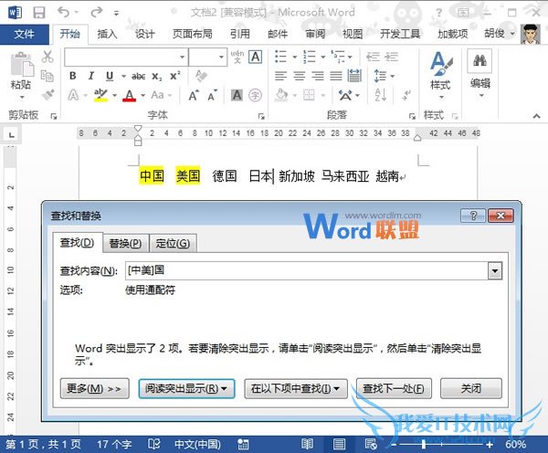Activate the Format Painter brush
The height and width of the screenshot is (453, 548).
coord(47,94)
